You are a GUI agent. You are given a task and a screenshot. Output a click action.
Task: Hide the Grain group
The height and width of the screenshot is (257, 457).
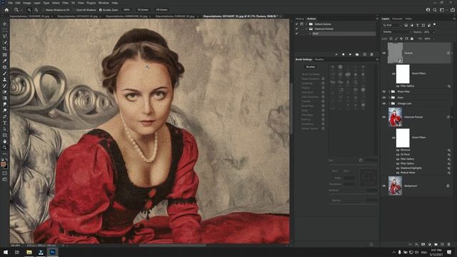coord(384,98)
